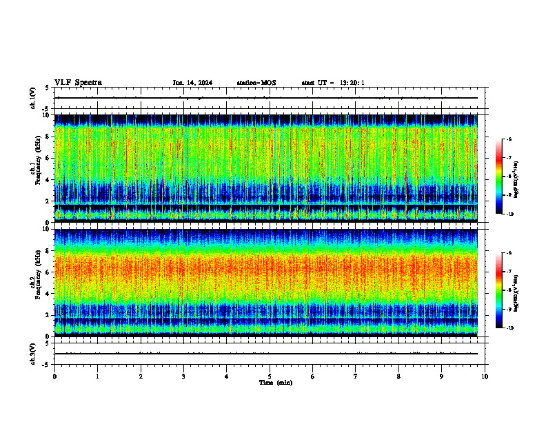Click the ch.3 voltage waveform trace

point(266,354)
